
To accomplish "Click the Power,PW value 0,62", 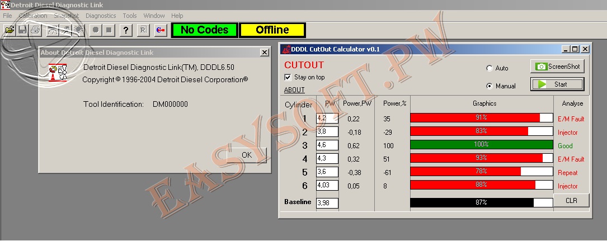I will point(354,146).
